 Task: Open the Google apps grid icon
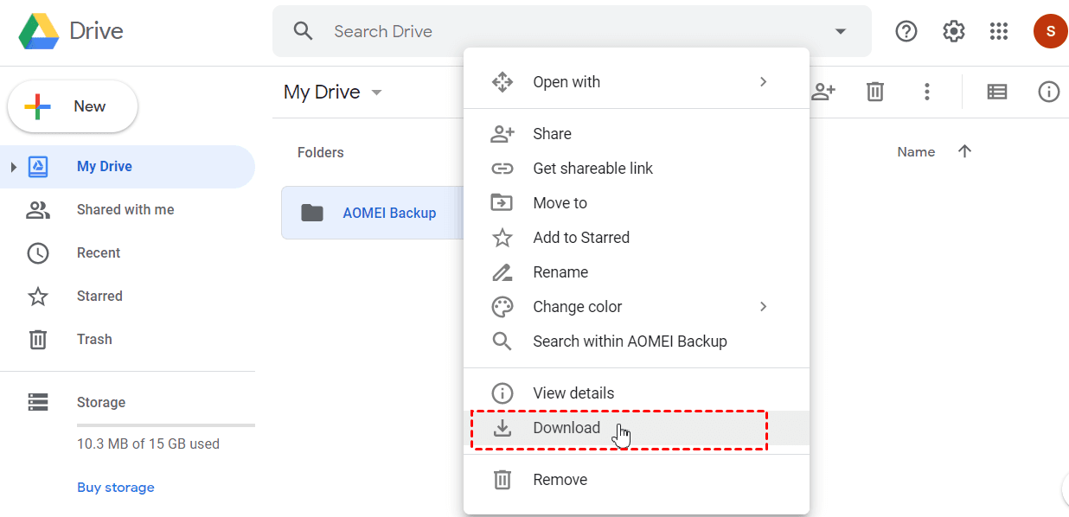coord(999,32)
